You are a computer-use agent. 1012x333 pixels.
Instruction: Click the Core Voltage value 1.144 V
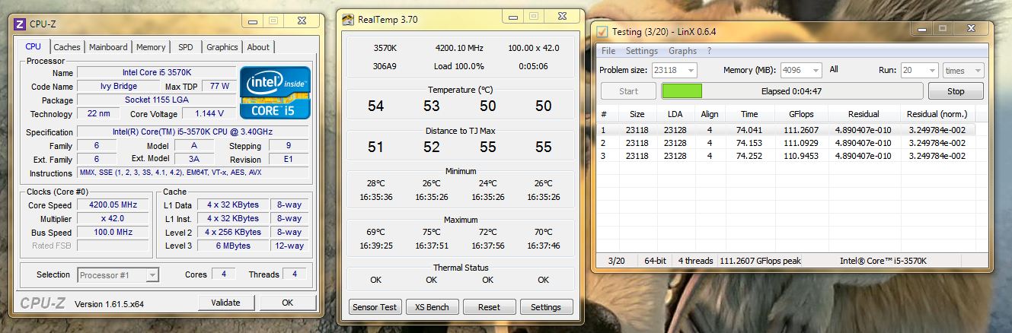(209, 113)
